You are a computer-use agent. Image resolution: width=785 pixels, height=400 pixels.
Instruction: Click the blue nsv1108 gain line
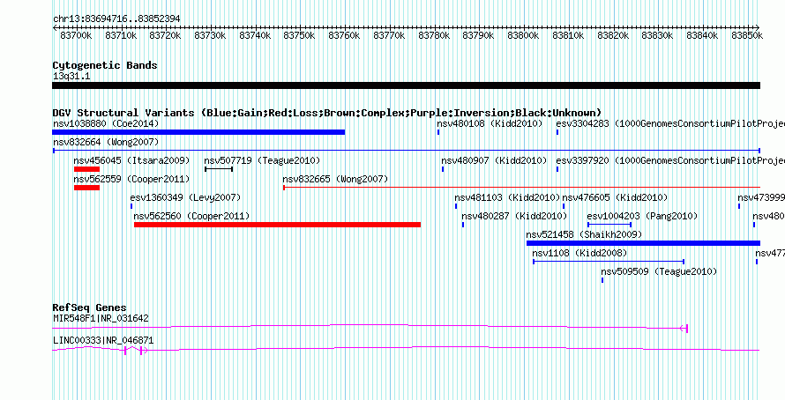tap(609, 262)
